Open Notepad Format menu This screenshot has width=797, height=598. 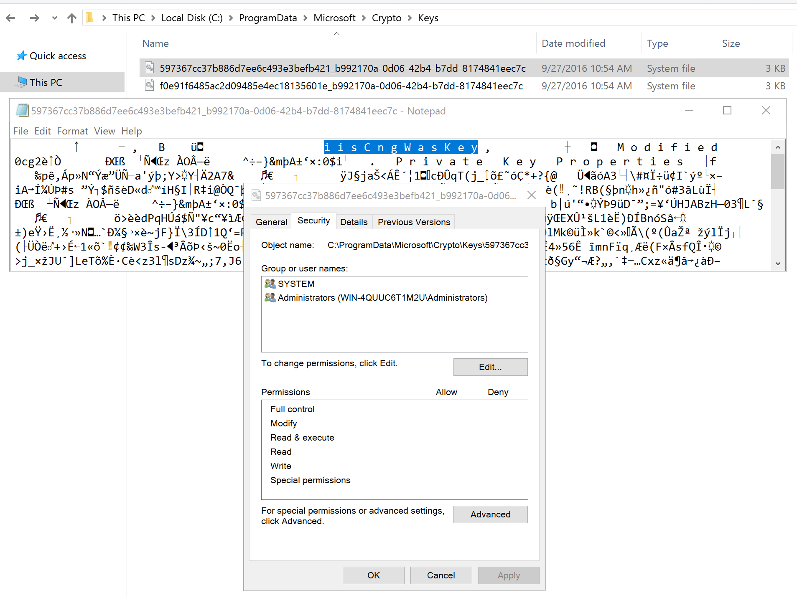(x=73, y=131)
